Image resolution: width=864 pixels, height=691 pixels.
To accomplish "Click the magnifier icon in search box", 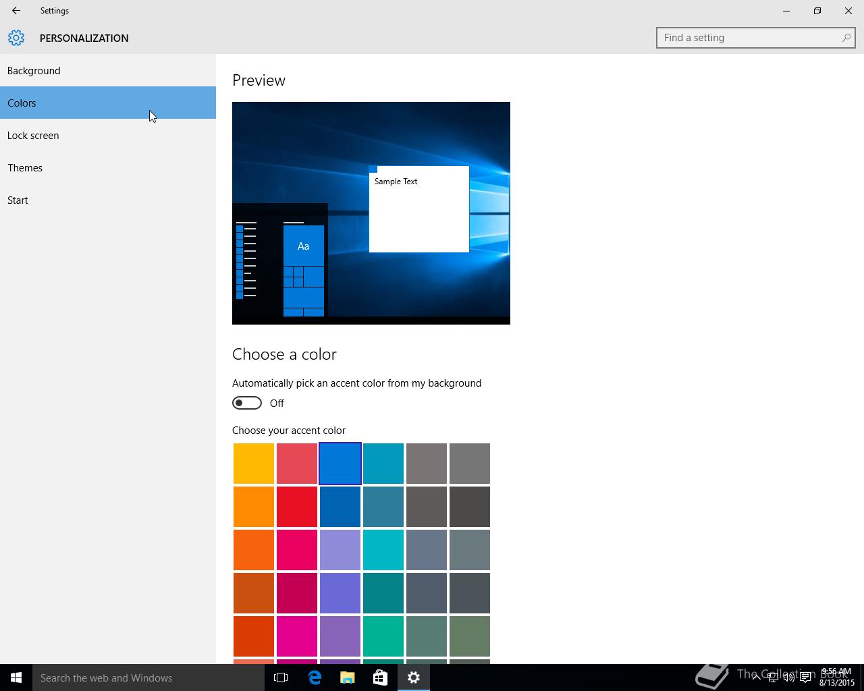I will pyautogui.click(x=846, y=38).
